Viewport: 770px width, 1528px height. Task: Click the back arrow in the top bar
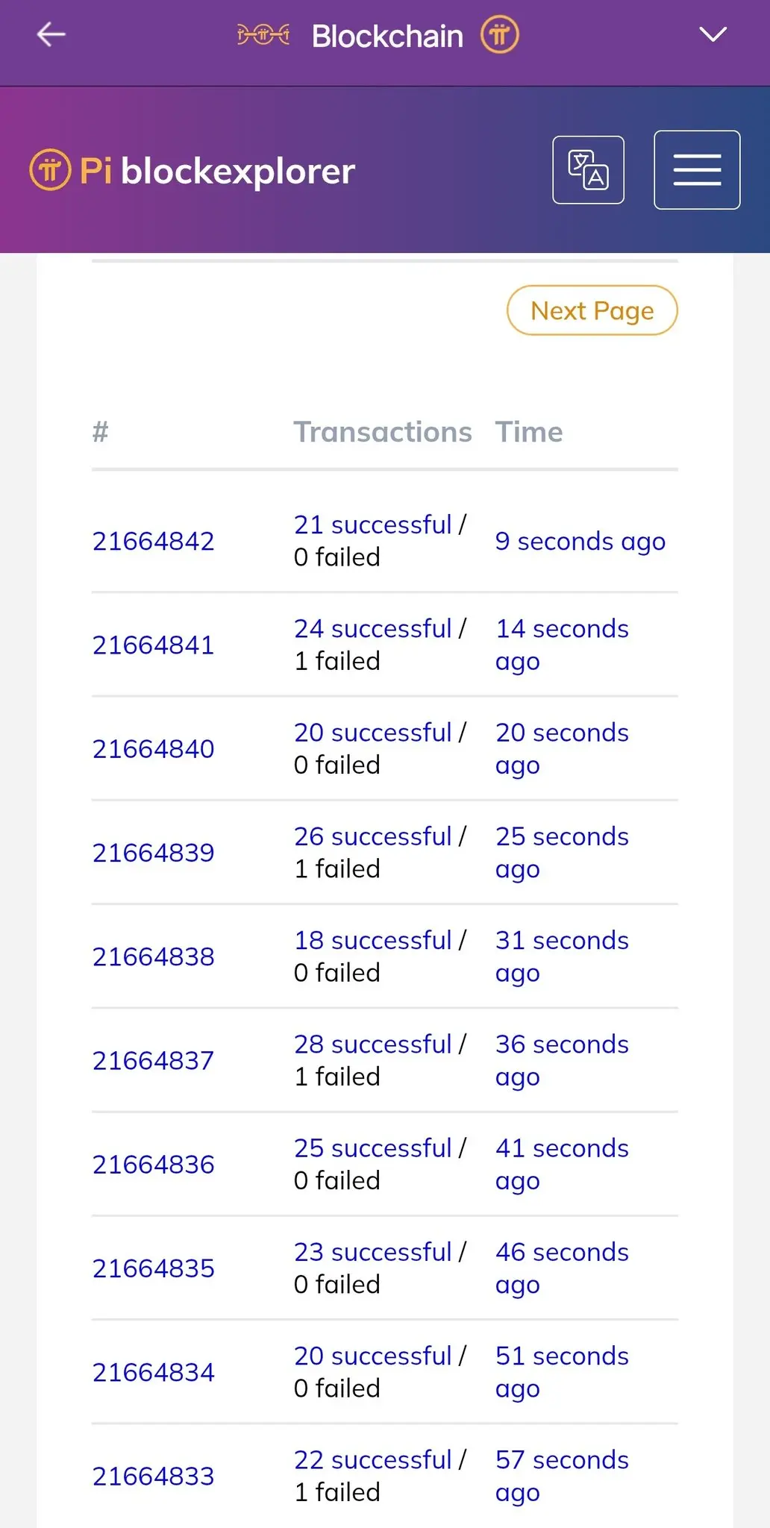pos(50,34)
